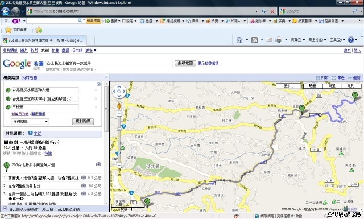Click the 步行 walking option link
364x219 pixels.
tap(38, 133)
